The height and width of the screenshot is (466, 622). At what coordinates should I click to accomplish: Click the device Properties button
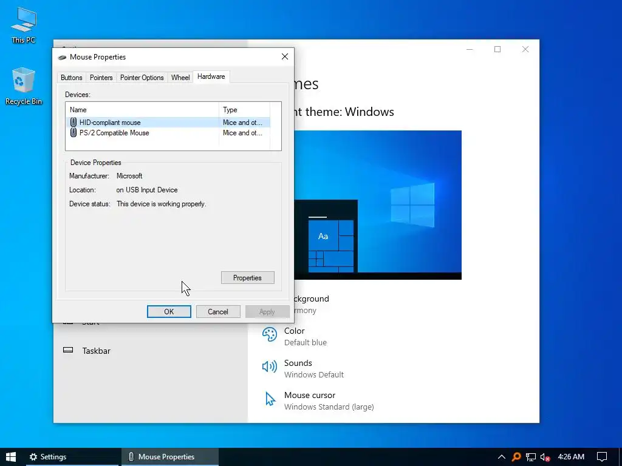point(248,278)
